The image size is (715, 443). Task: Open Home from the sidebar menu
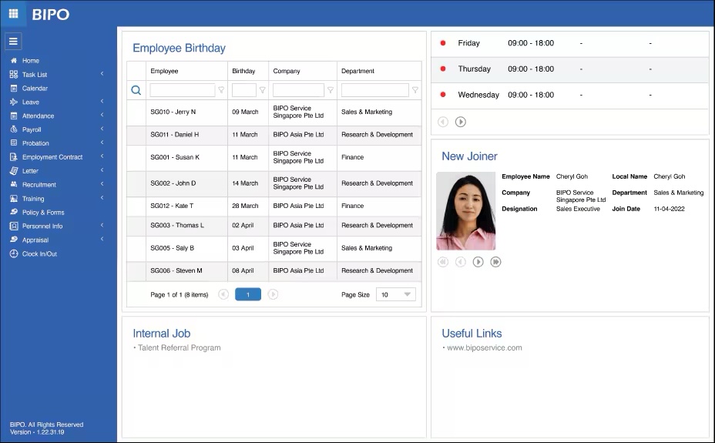coord(31,61)
